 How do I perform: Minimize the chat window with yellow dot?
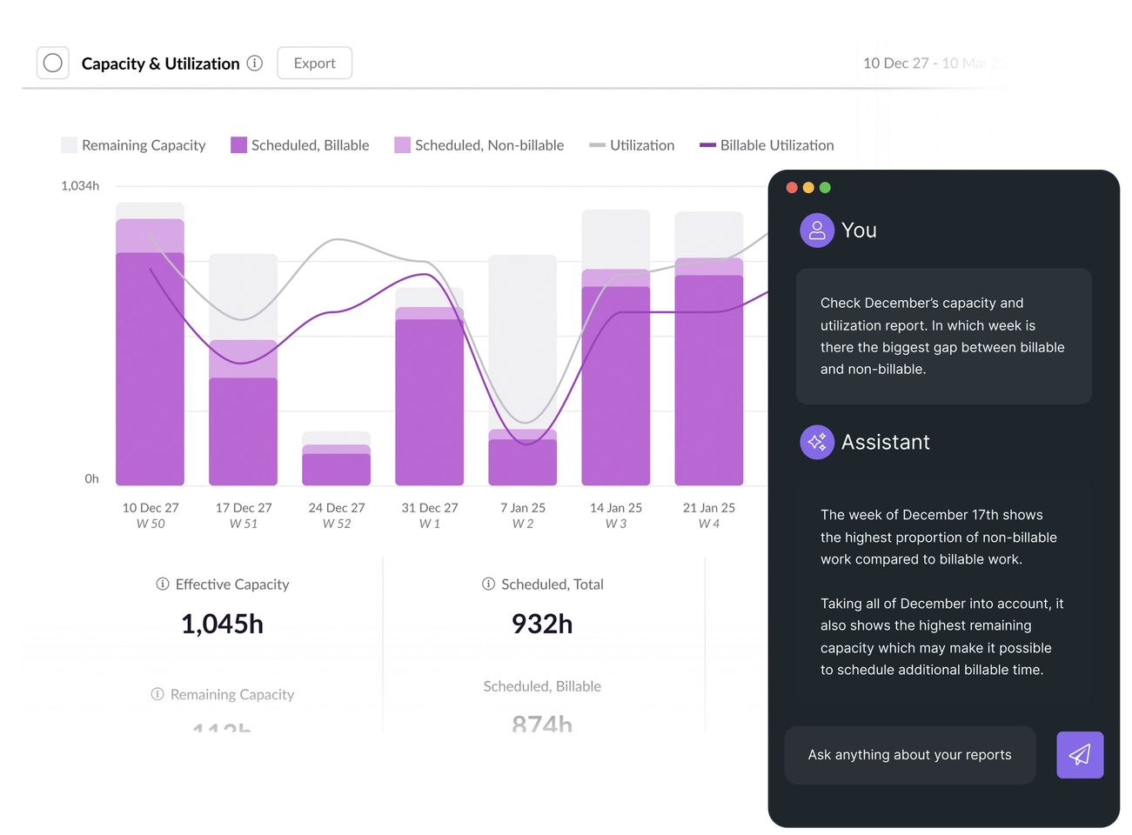point(808,187)
